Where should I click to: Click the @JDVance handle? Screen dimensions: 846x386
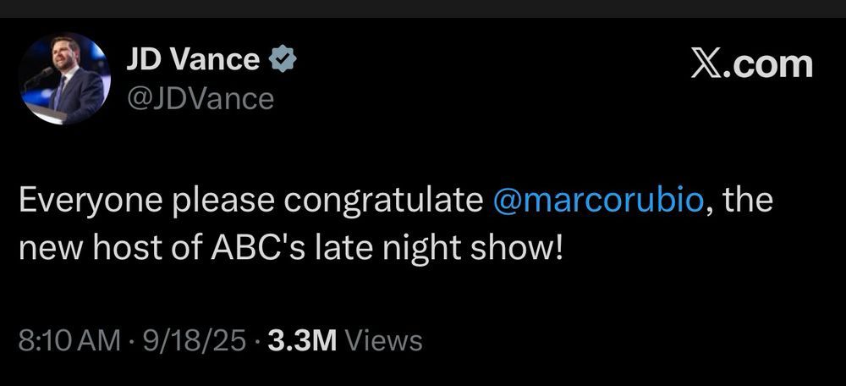[x=200, y=99]
